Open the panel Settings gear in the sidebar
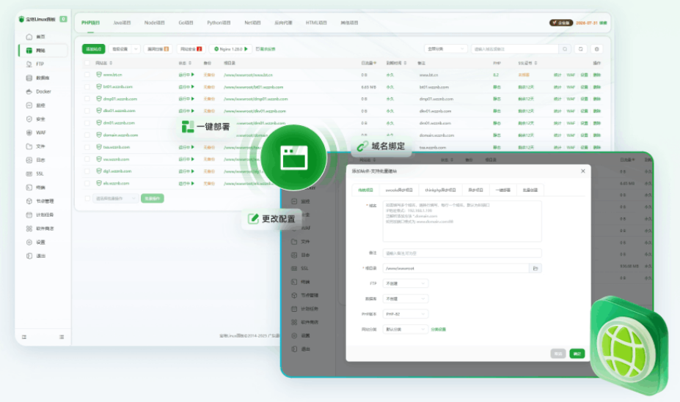680x402 pixels. (x=29, y=242)
